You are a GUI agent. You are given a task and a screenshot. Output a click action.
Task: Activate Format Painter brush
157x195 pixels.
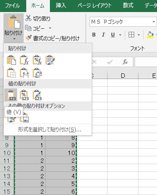pyautogui.click(x=52, y=38)
